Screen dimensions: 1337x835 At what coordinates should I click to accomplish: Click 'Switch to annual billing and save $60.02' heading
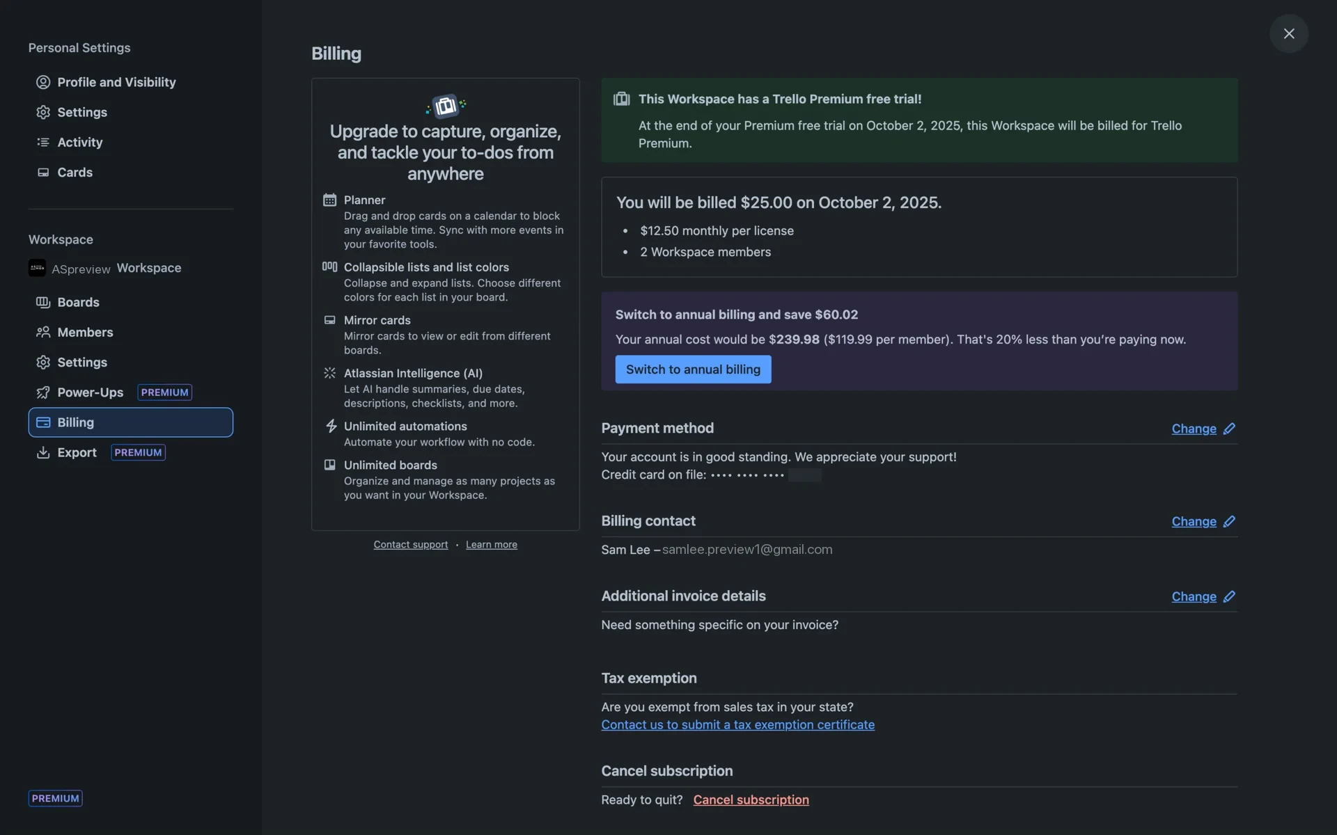pos(737,315)
